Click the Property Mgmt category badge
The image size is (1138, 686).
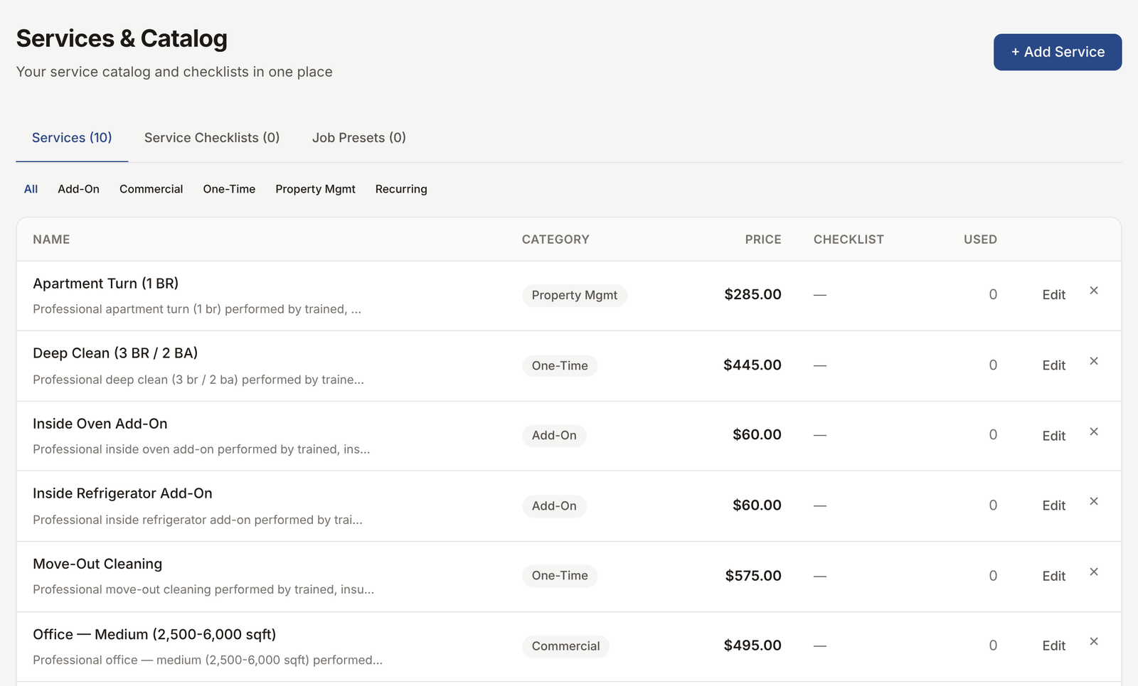(x=575, y=295)
